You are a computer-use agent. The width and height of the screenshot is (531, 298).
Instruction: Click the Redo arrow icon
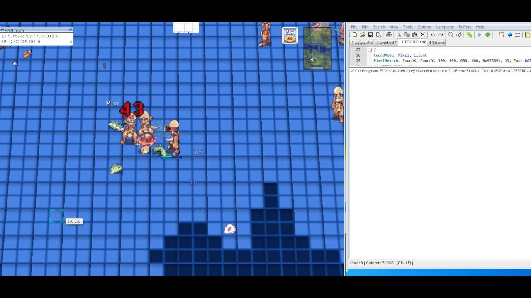[441, 35]
